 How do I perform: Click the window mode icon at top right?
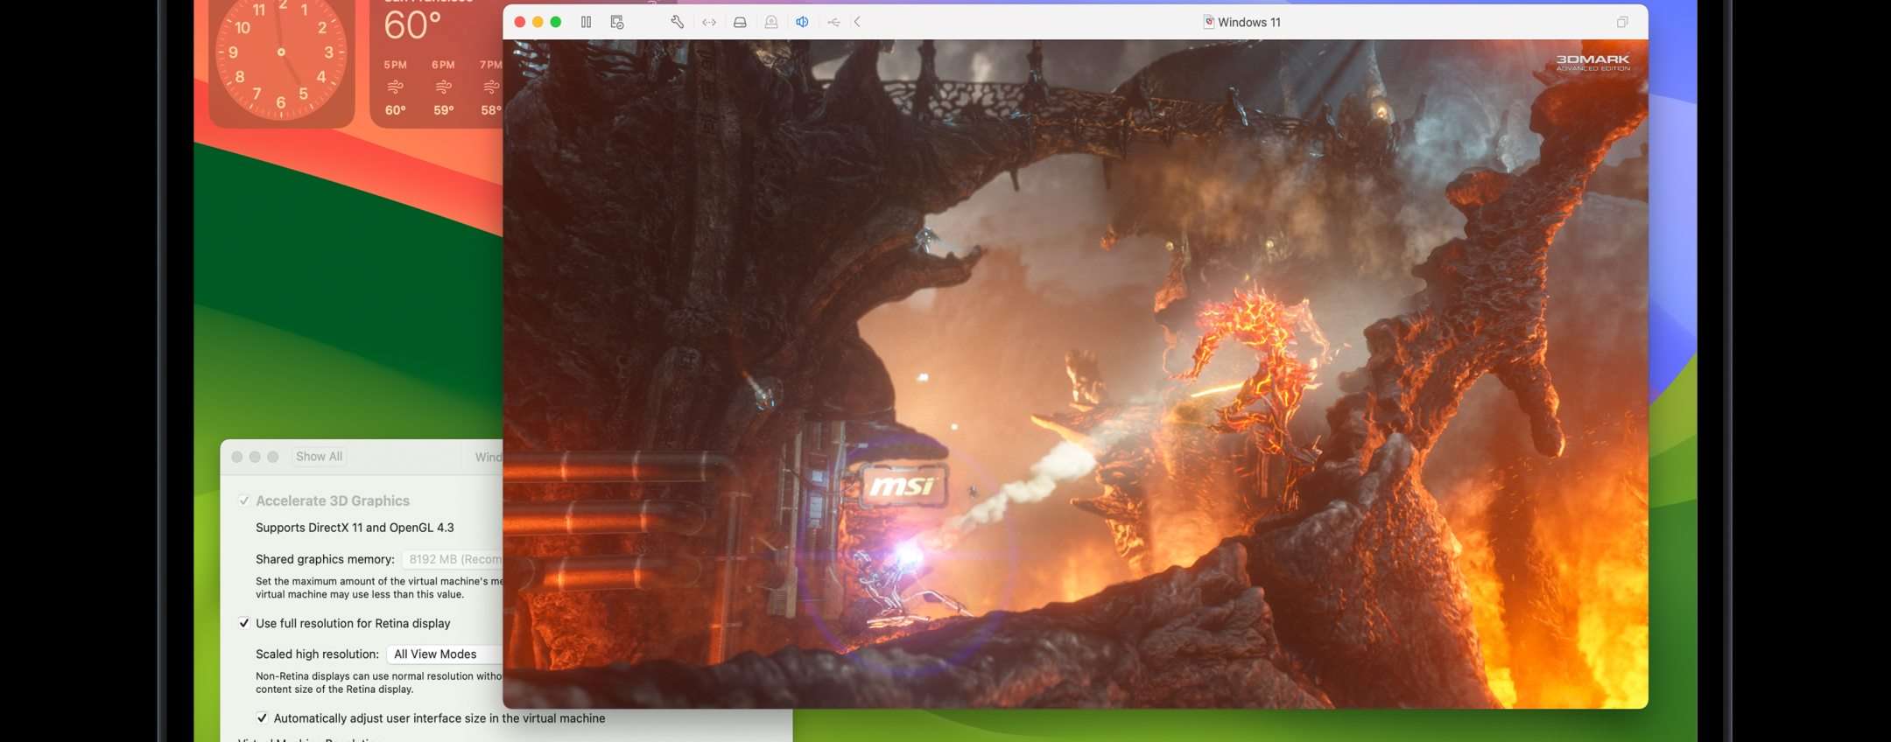[x=1622, y=22]
